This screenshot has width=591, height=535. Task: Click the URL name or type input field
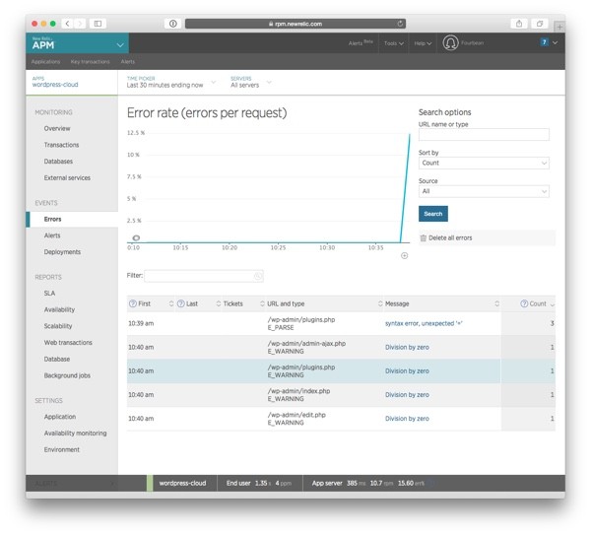coord(484,135)
